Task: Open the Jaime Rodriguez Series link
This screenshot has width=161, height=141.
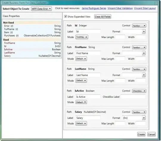Action: 94,8
